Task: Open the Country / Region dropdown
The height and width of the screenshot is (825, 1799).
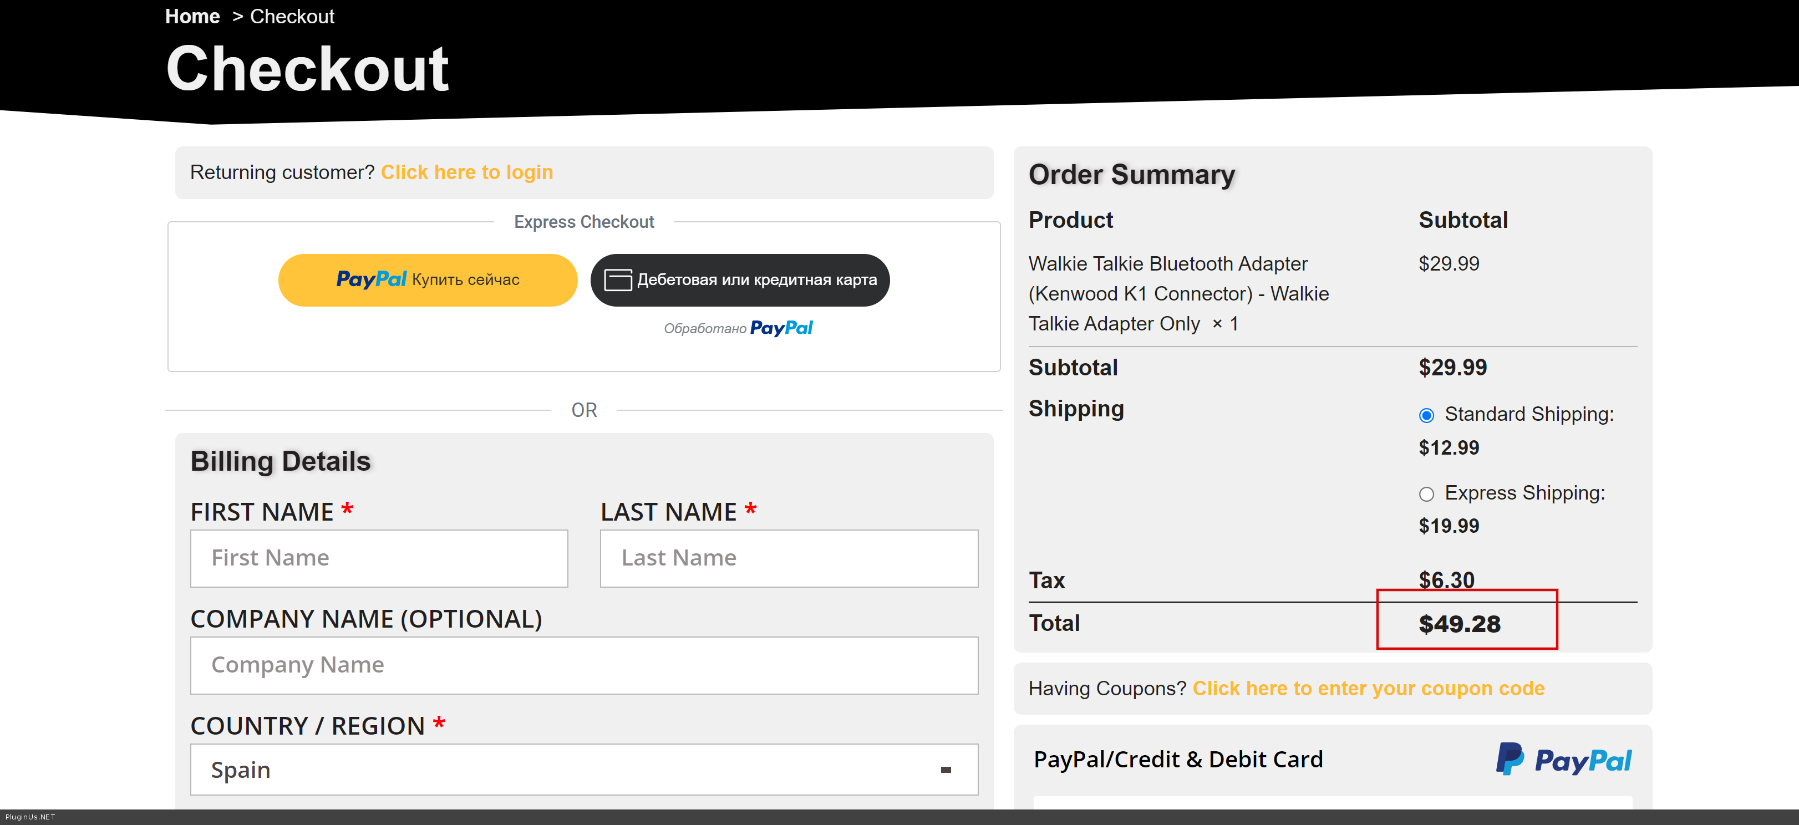Action: tap(584, 769)
